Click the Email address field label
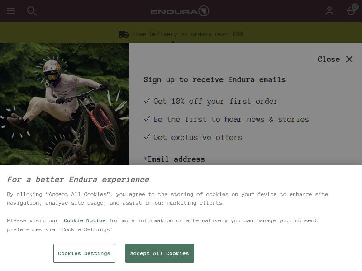Viewport: 362px width, 271px height. 174,159
